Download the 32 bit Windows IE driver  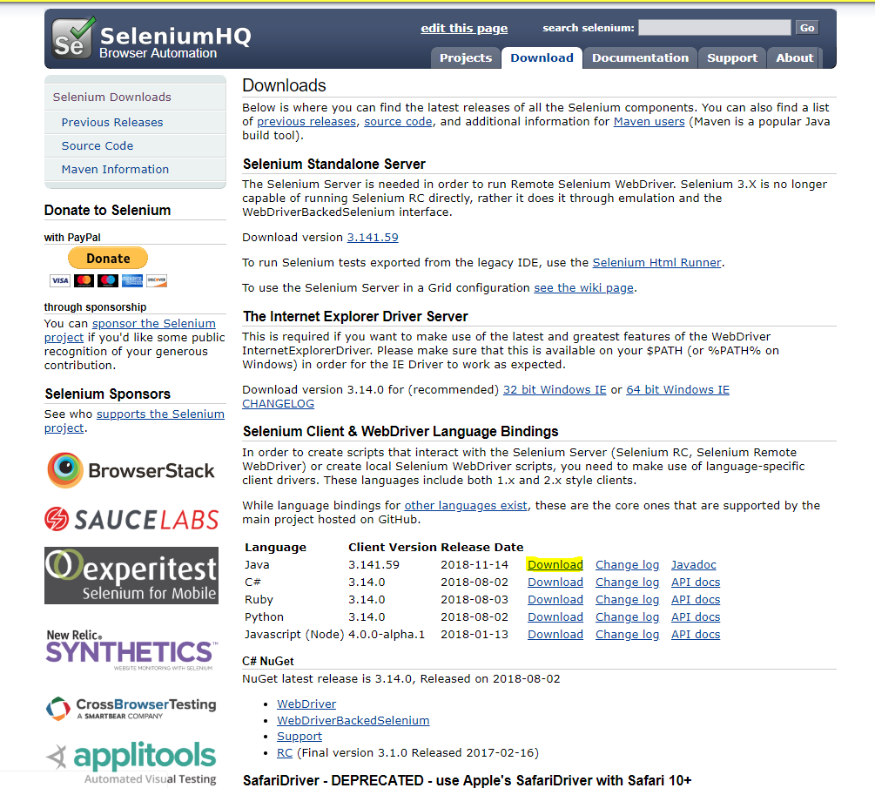tap(555, 389)
